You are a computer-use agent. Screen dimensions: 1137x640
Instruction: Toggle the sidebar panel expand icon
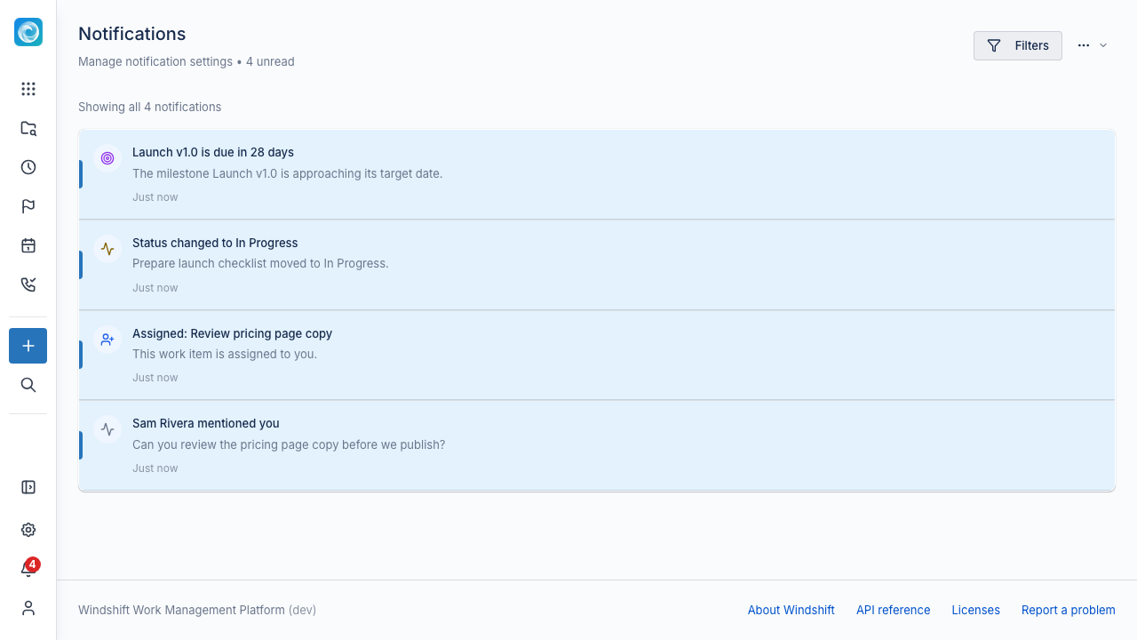28,487
